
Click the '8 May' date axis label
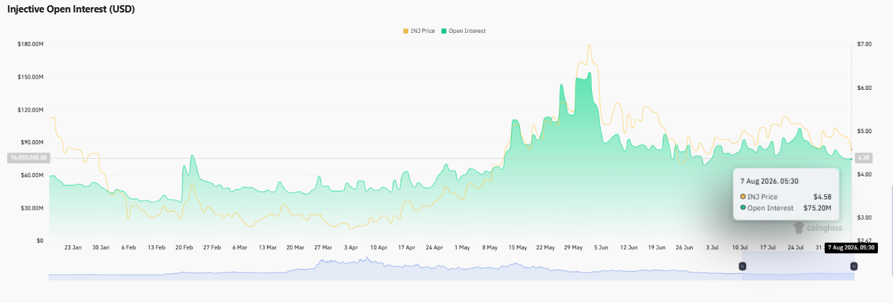point(490,248)
